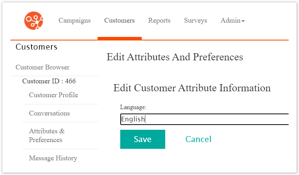
Task: Click the Edit Customer Attribute Information heading
Action: [x=192, y=88]
